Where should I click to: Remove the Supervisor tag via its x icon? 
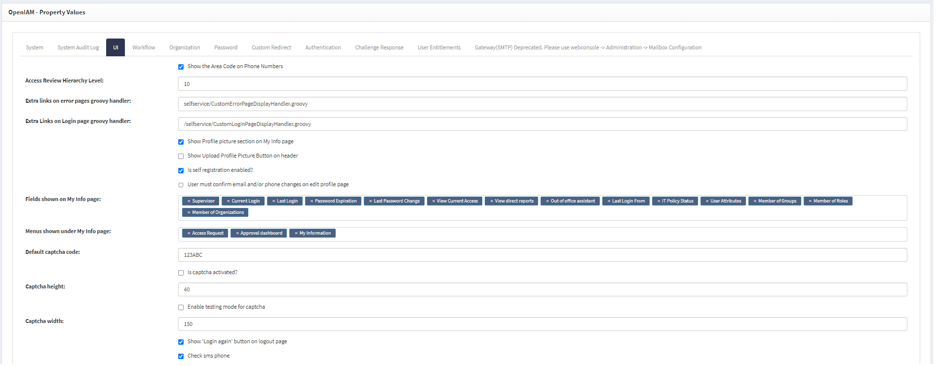pyautogui.click(x=189, y=202)
